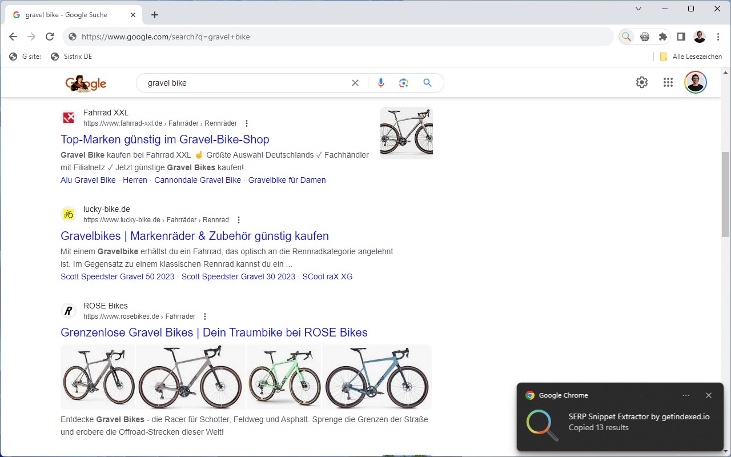This screenshot has width=731, height=457.
Task: Open the Grenzenlose Gravel Bikes result link
Action: [x=214, y=332]
